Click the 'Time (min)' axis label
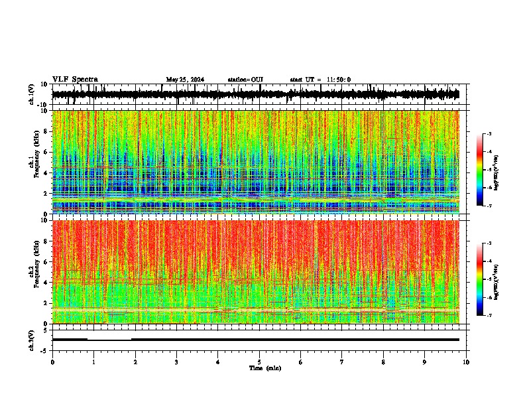 point(265,368)
